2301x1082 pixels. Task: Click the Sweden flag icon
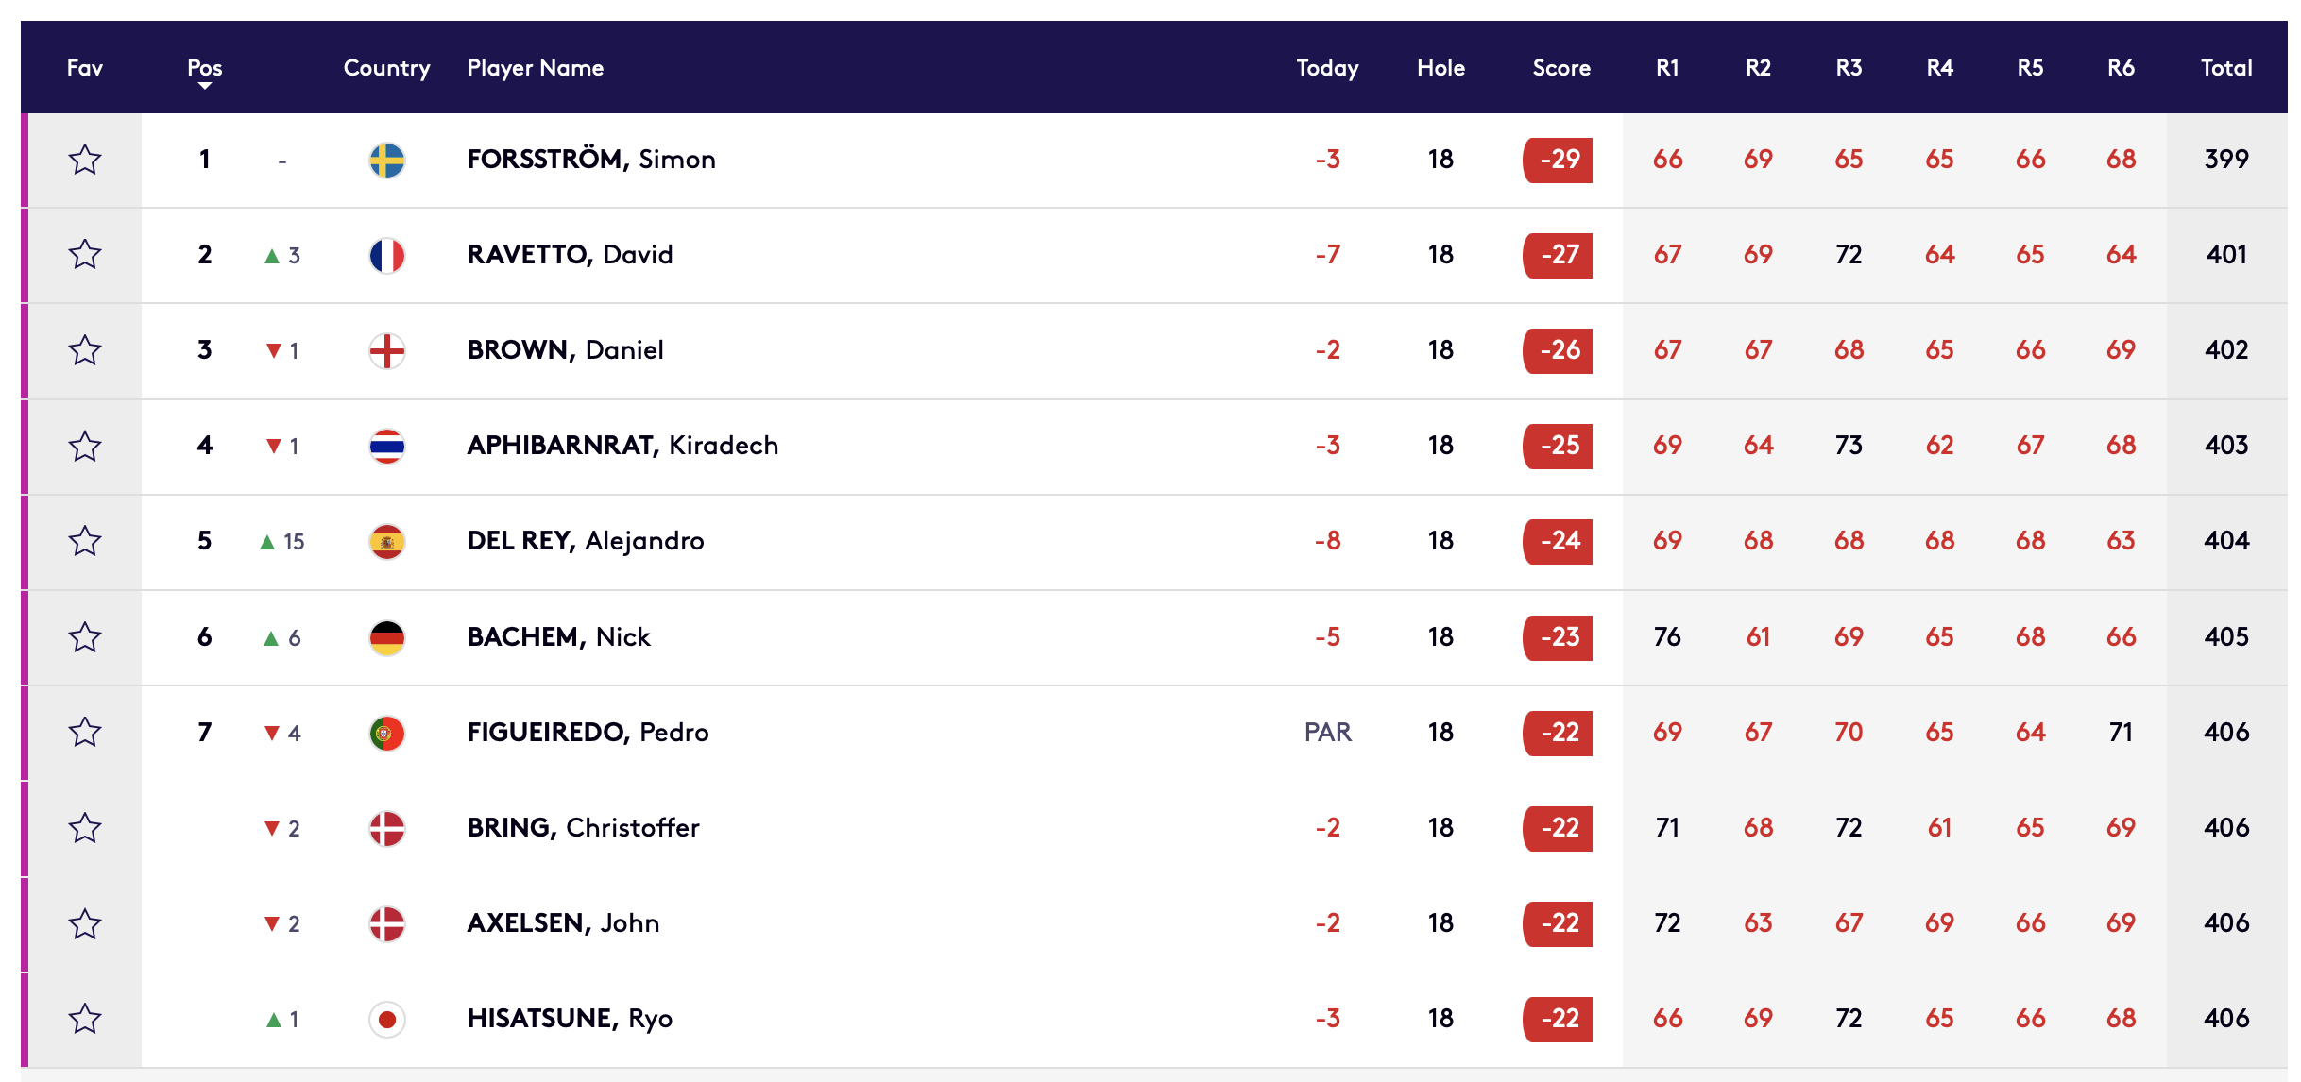pyautogui.click(x=386, y=160)
